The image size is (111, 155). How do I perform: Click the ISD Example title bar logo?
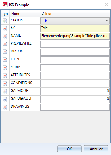tap(5, 5)
